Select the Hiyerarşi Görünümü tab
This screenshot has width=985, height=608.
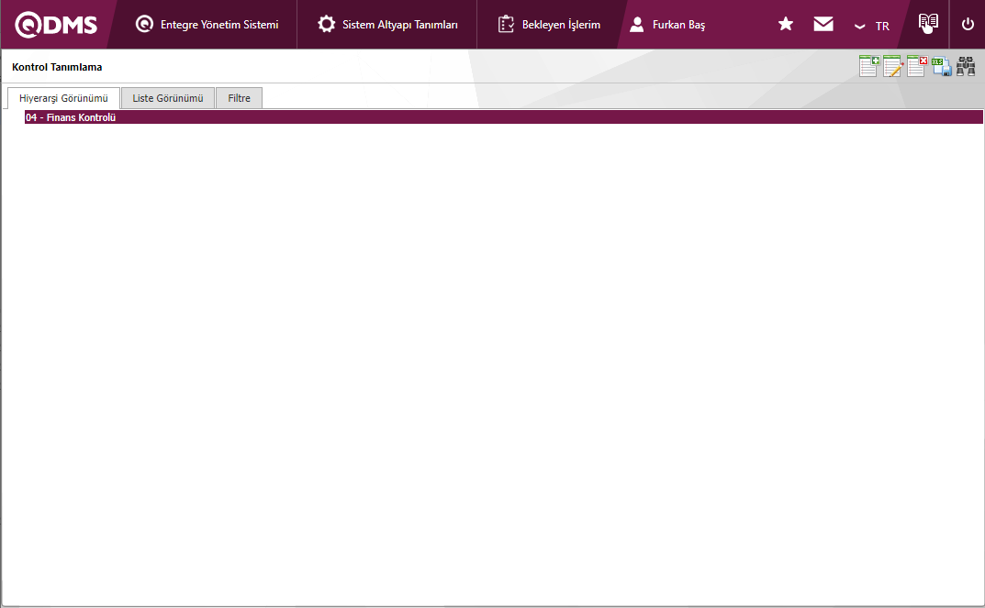click(x=63, y=98)
